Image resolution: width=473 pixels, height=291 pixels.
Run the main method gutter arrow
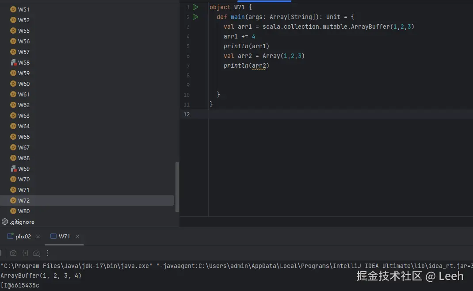(x=195, y=17)
